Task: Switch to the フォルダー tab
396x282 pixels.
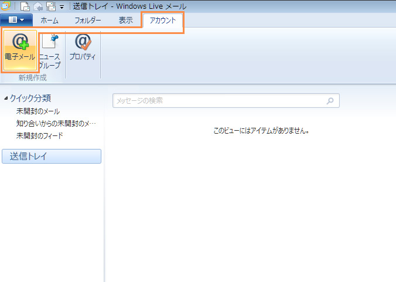Action: click(x=88, y=20)
